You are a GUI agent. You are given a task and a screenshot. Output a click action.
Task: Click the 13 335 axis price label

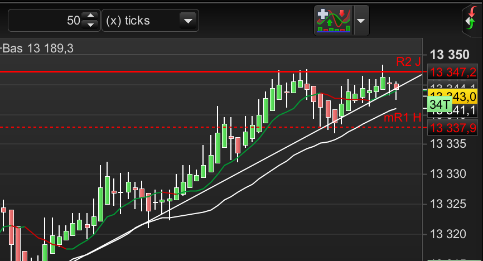[x=447, y=144]
